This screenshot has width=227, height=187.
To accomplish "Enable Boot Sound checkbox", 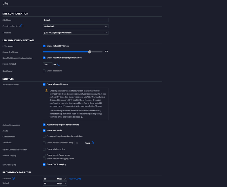I will tap(44, 71).
